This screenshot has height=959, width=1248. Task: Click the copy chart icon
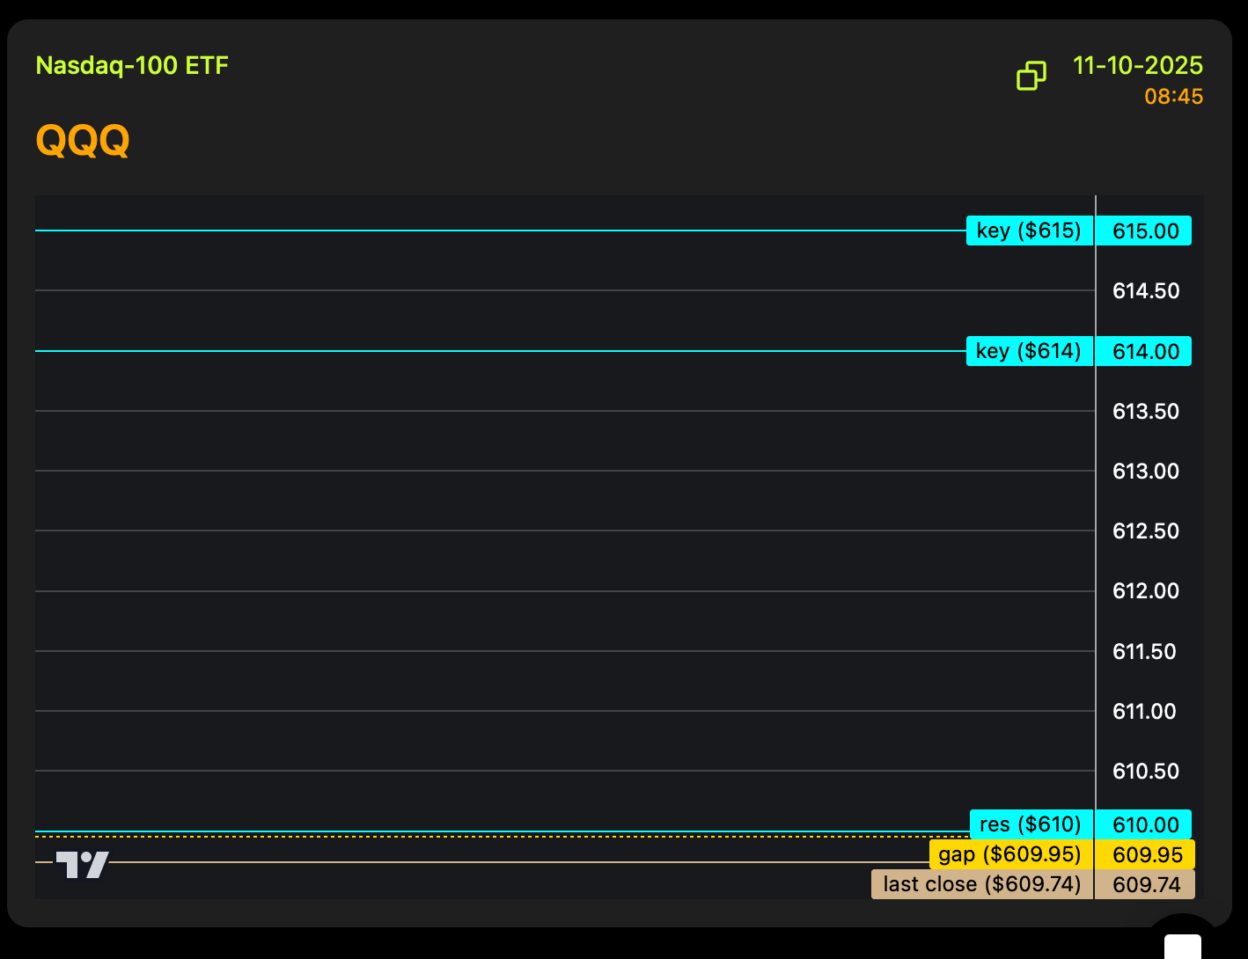(x=1031, y=76)
